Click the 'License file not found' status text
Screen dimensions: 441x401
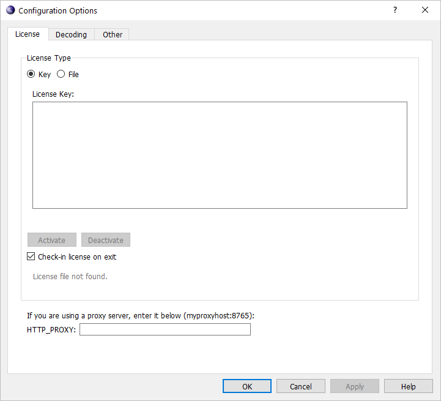tap(70, 276)
